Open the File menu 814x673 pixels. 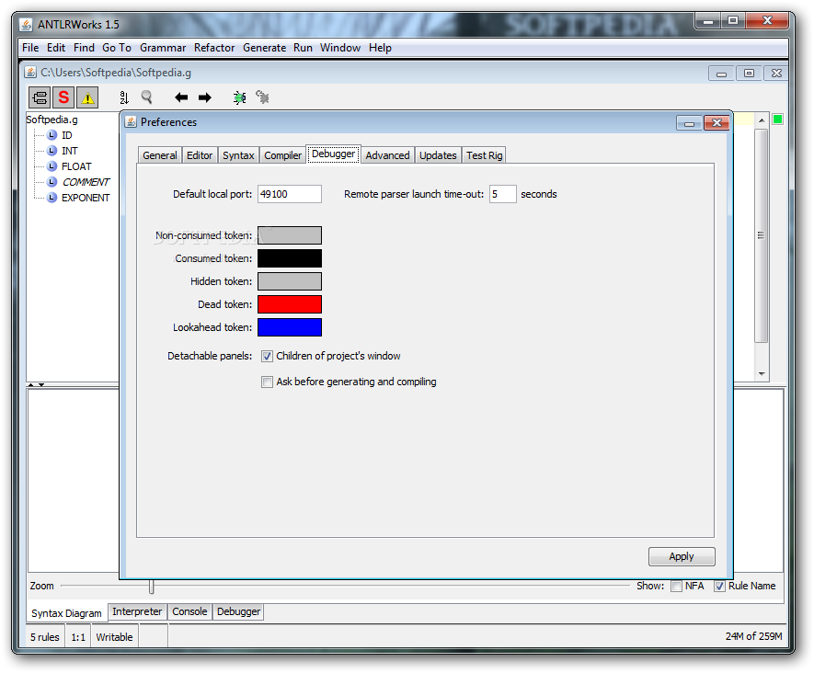pyautogui.click(x=30, y=48)
